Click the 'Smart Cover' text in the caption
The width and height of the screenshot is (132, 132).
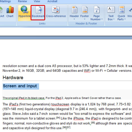click(89, 98)
